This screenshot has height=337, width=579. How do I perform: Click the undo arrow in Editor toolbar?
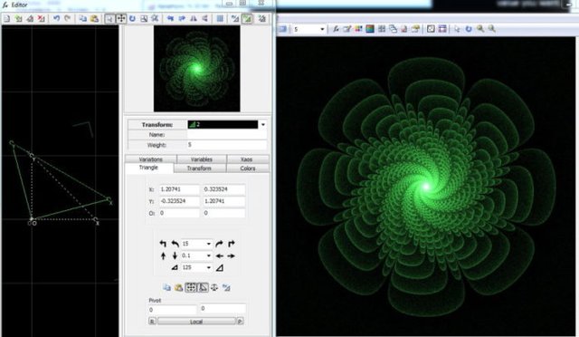tap(56, 18)
